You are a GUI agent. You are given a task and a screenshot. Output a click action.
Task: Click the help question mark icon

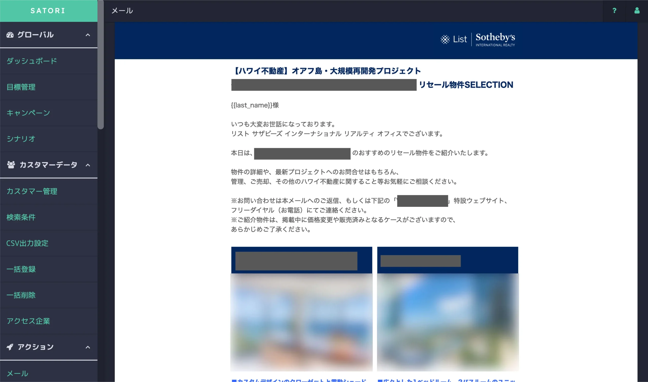click(x=614, y=11)
